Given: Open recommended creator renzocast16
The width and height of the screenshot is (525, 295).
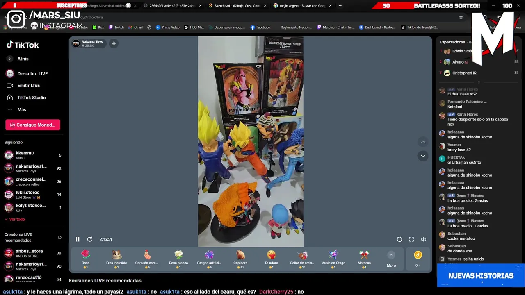Looking at the screenshot, I should click(33, 279).
